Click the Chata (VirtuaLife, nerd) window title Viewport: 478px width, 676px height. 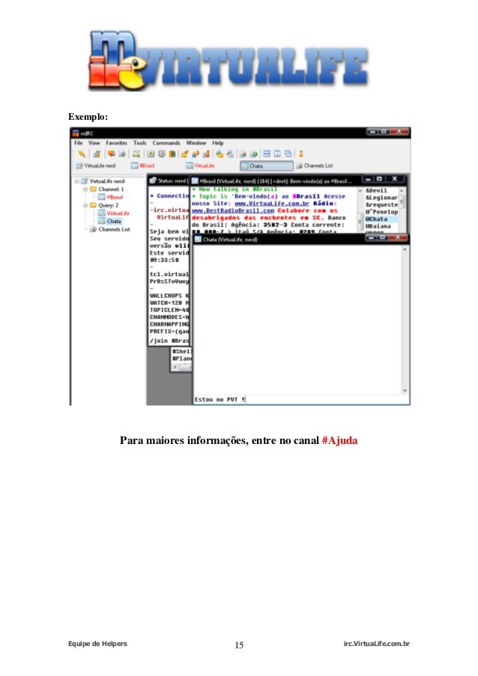tap(230, 240)
